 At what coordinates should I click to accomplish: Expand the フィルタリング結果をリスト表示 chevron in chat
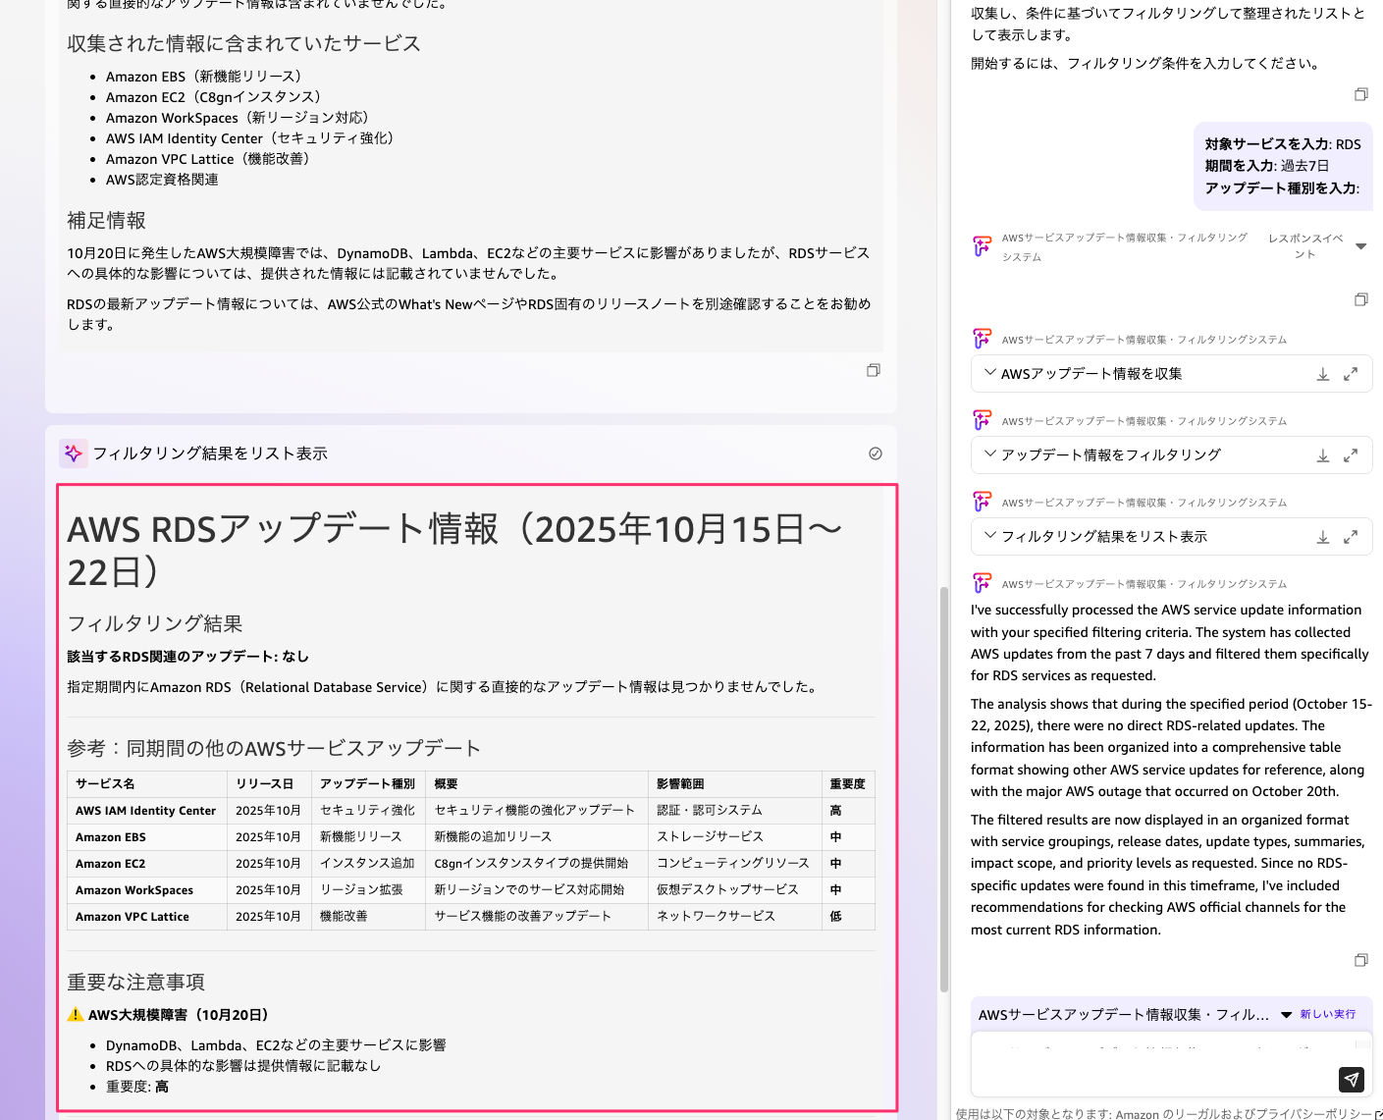[989, 536]
